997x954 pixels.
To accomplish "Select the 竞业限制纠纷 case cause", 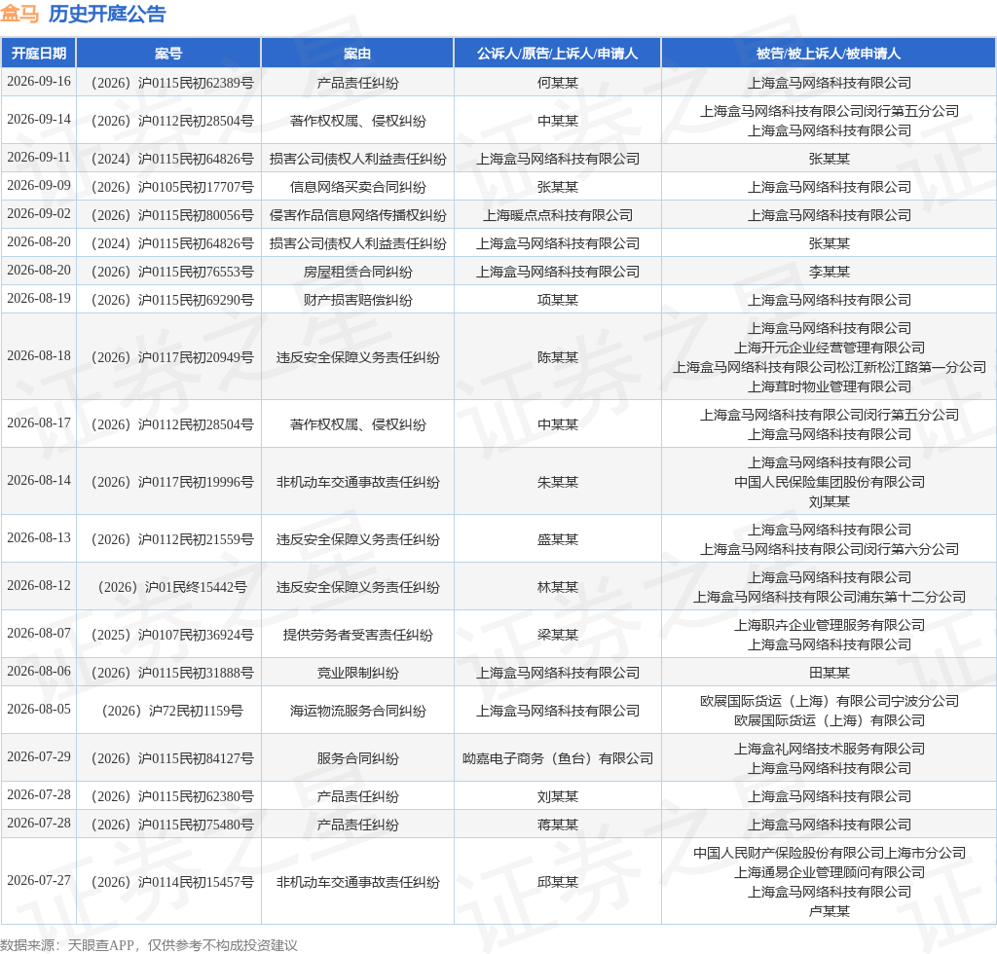I will 357,673.
